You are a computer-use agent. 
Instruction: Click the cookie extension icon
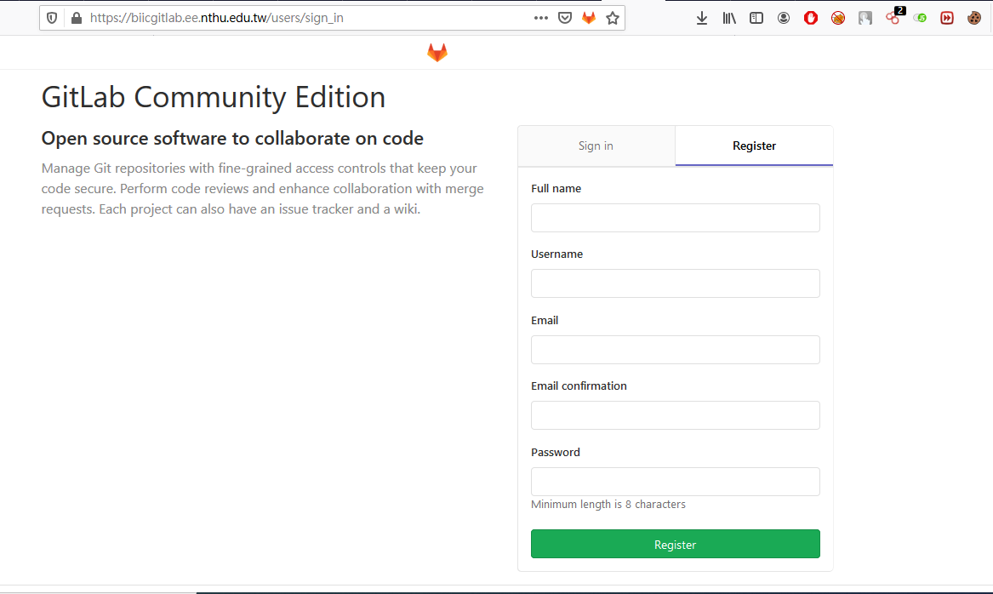coord(974,18)
